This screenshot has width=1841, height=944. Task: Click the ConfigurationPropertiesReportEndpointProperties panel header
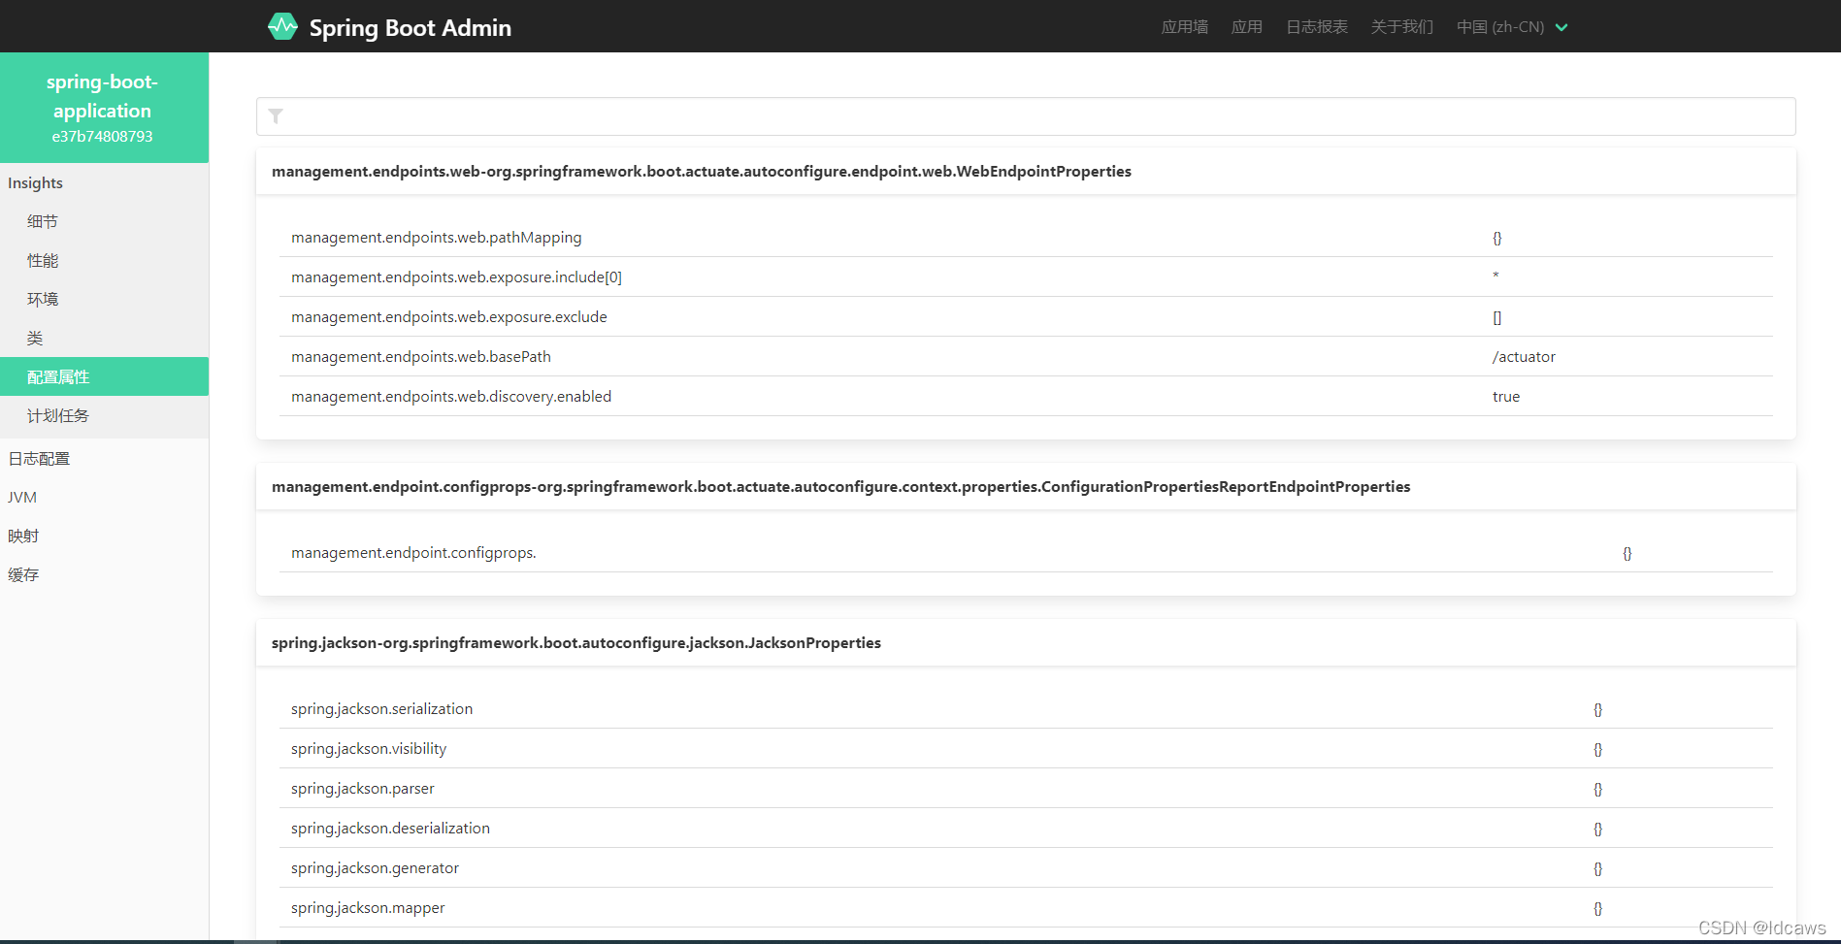(1026, 487)
